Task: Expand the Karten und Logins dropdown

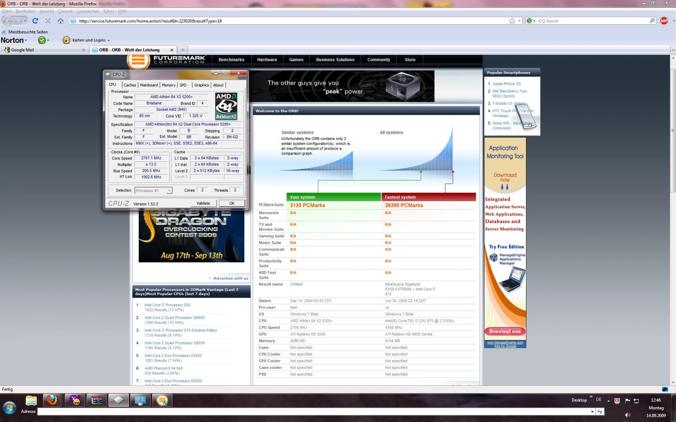Action: [108, 40]
